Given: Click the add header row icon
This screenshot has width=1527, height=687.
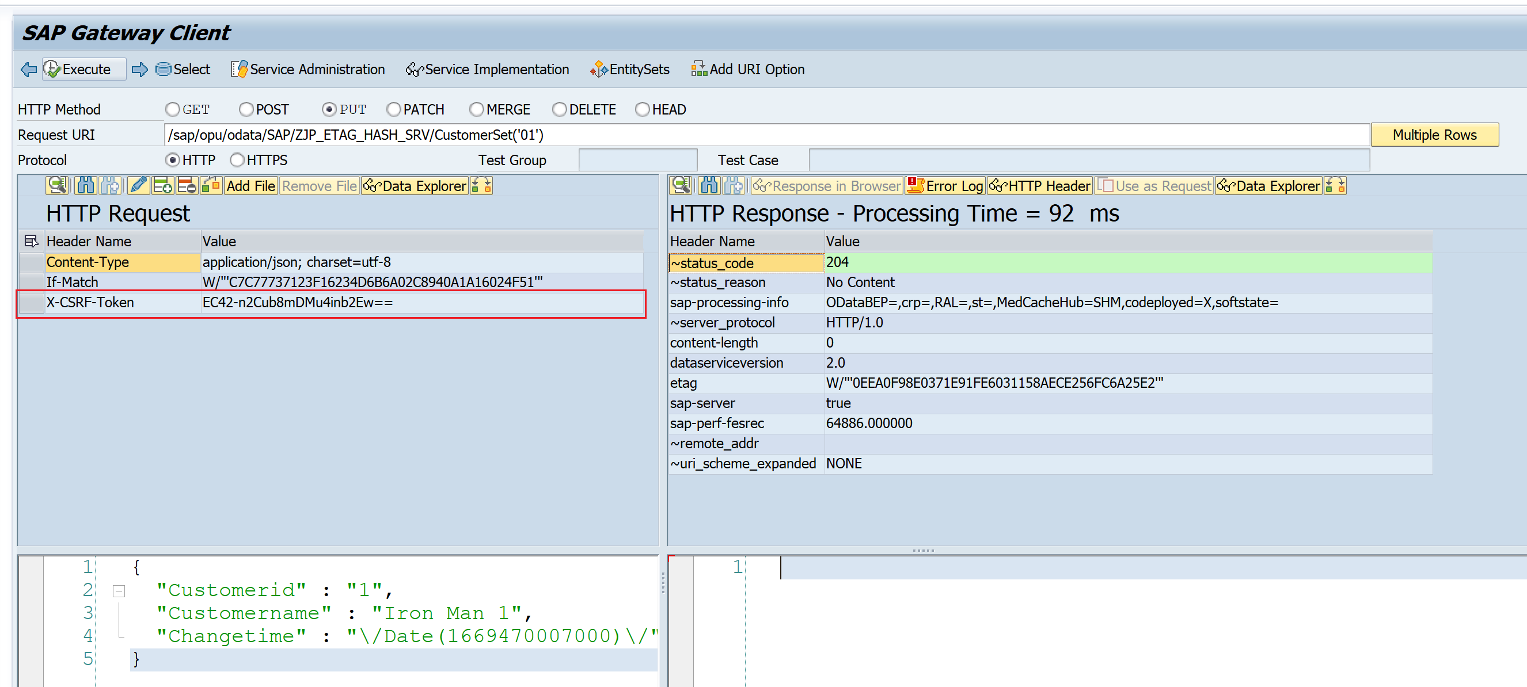Looking at the screenshot, I should point(162,186).
